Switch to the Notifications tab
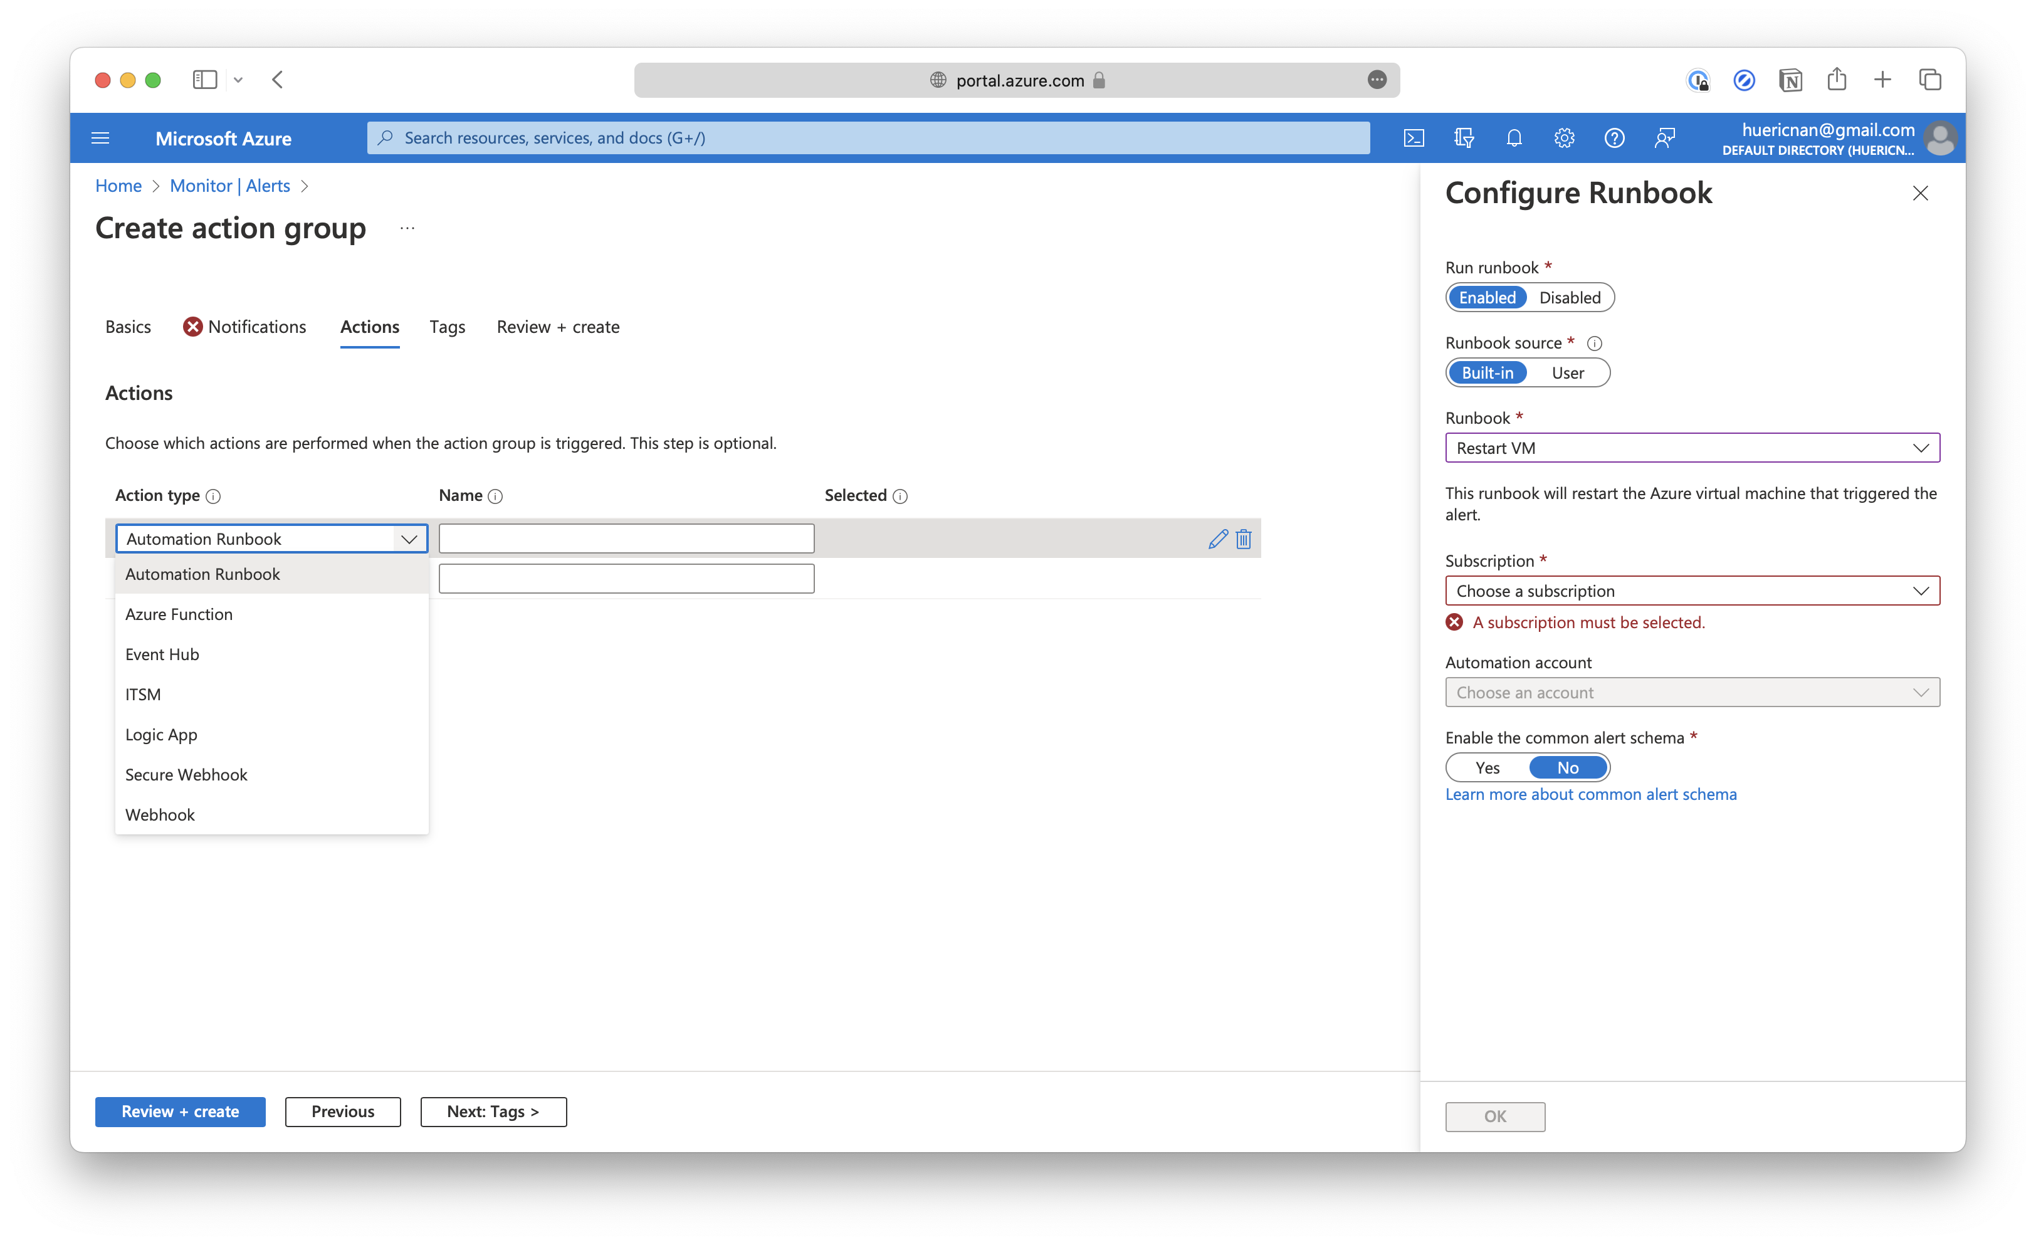Screen dimensions: 2036x1245 pos(244,327)
